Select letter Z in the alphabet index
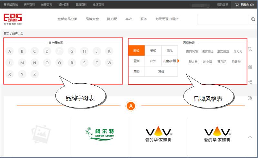The width and height of the screenshot is (258, 158). click(x=35, y=74)
